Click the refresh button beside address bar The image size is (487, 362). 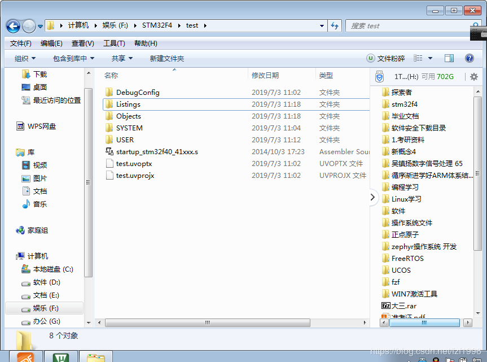point(335,26)
